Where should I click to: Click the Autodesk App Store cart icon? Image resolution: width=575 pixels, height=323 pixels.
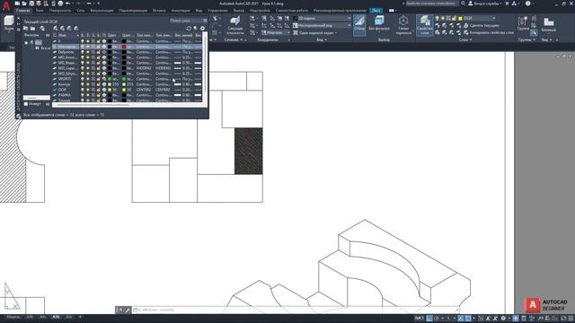pos(507,4)
